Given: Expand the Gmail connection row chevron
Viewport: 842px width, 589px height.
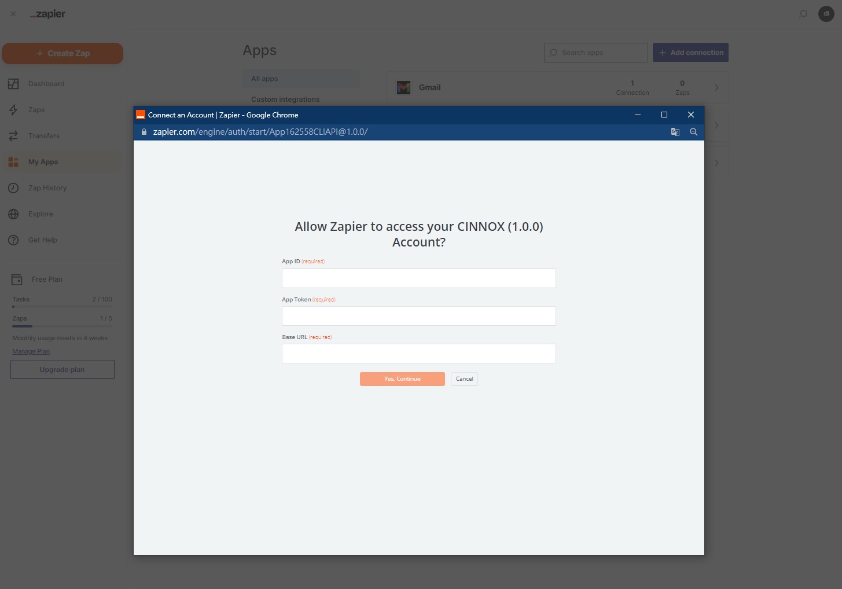Looking at the screenshot, I should [x=716, y=87].
